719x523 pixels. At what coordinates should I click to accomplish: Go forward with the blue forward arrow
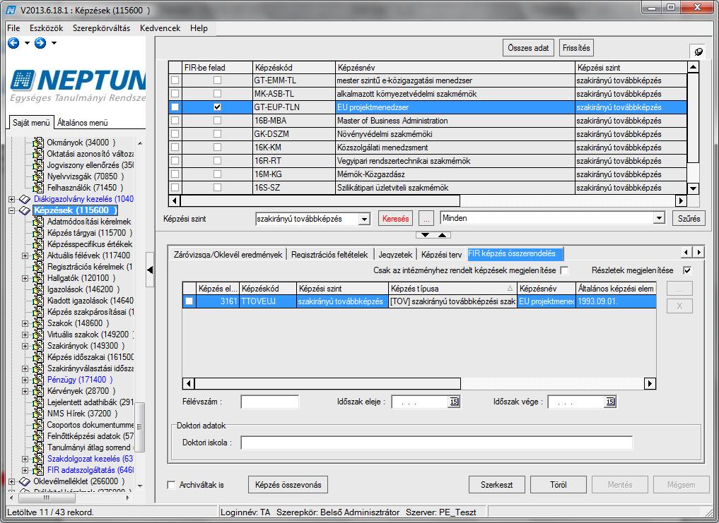pyautogui.click(x=40, y=43)
